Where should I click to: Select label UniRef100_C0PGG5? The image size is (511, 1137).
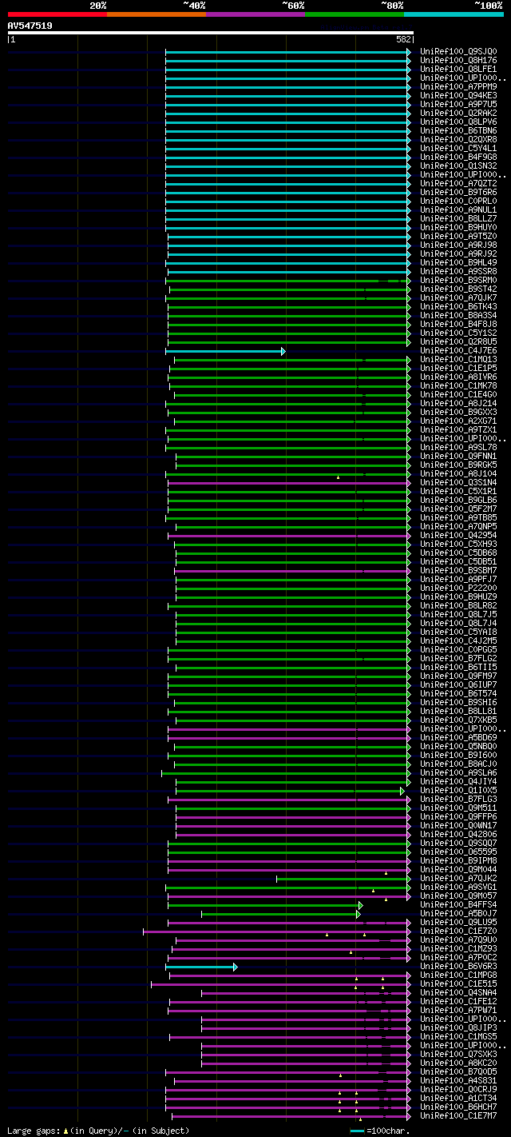458,649
